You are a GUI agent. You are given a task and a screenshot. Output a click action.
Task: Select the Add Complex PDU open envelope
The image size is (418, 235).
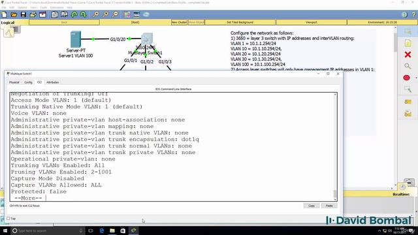[x=408, y=114]
